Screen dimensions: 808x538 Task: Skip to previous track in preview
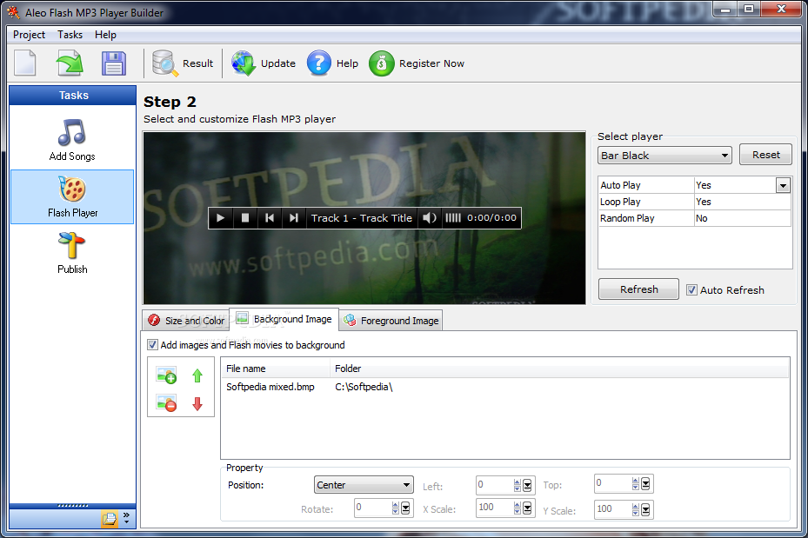(270, 218)
